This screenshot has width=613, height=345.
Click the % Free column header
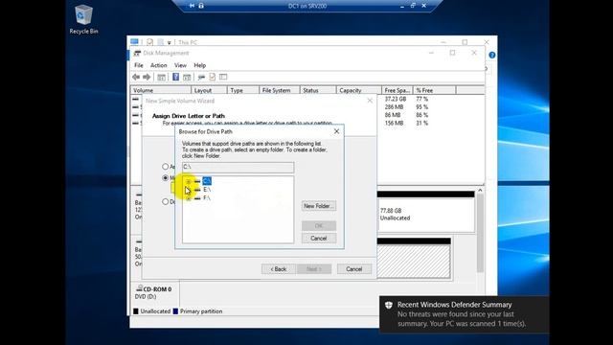(x=434, y=90)
